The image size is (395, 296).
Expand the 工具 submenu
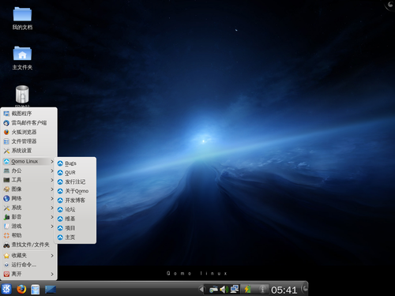pos(28,180)
